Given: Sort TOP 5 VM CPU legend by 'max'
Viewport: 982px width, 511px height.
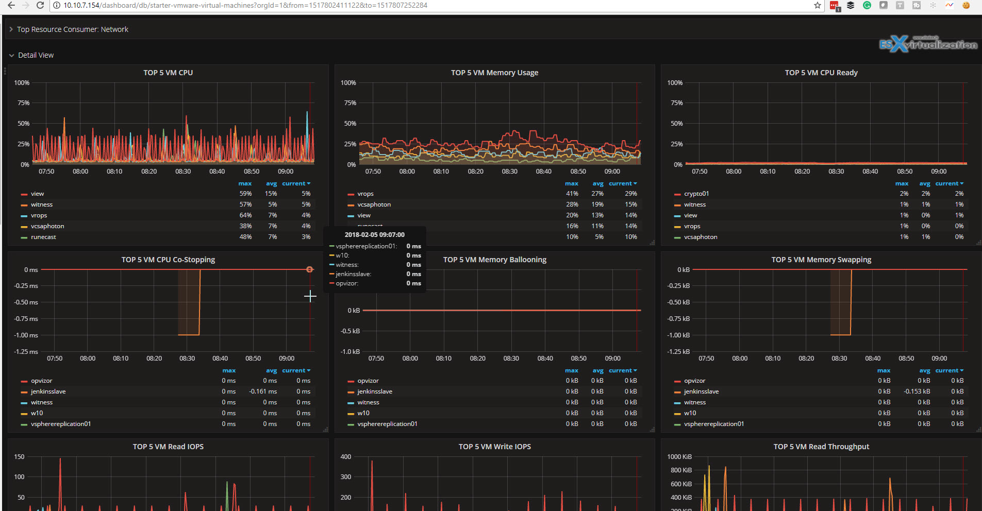Looking at the screenshot, I should click(245, 183).
